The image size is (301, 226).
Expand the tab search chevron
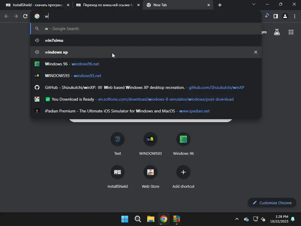(x=254, y=4)
